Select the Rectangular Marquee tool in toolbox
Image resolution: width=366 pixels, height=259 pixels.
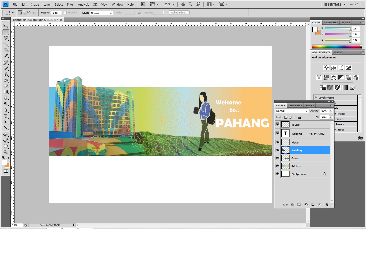tap(6, 33)
